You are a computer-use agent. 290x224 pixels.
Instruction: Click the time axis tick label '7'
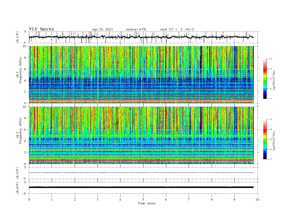click(189, 199)
